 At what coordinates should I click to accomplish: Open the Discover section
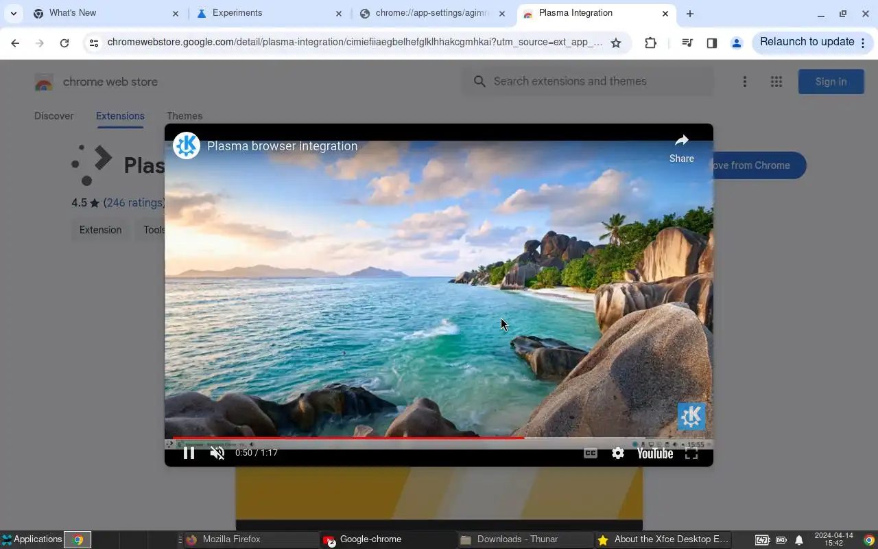point(54,116)
